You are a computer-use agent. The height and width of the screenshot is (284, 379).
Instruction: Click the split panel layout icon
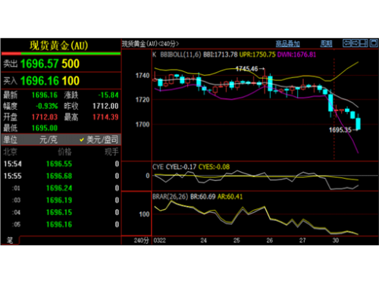364,43
